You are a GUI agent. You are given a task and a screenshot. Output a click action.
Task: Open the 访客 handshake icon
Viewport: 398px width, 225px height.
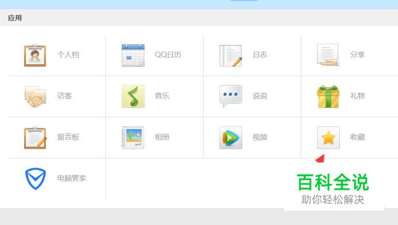(x=36, y=96)
